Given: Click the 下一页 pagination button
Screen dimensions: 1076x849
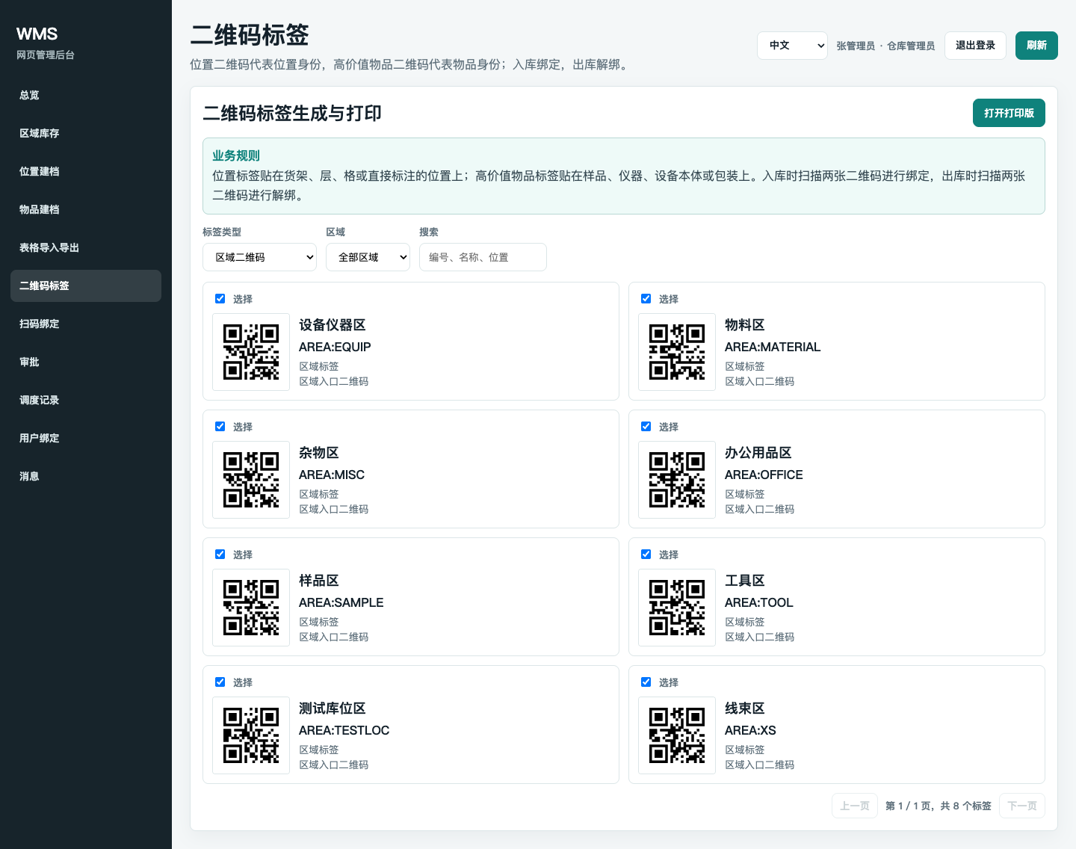Looking at the screenshot, I should [x=1022, y=806].
